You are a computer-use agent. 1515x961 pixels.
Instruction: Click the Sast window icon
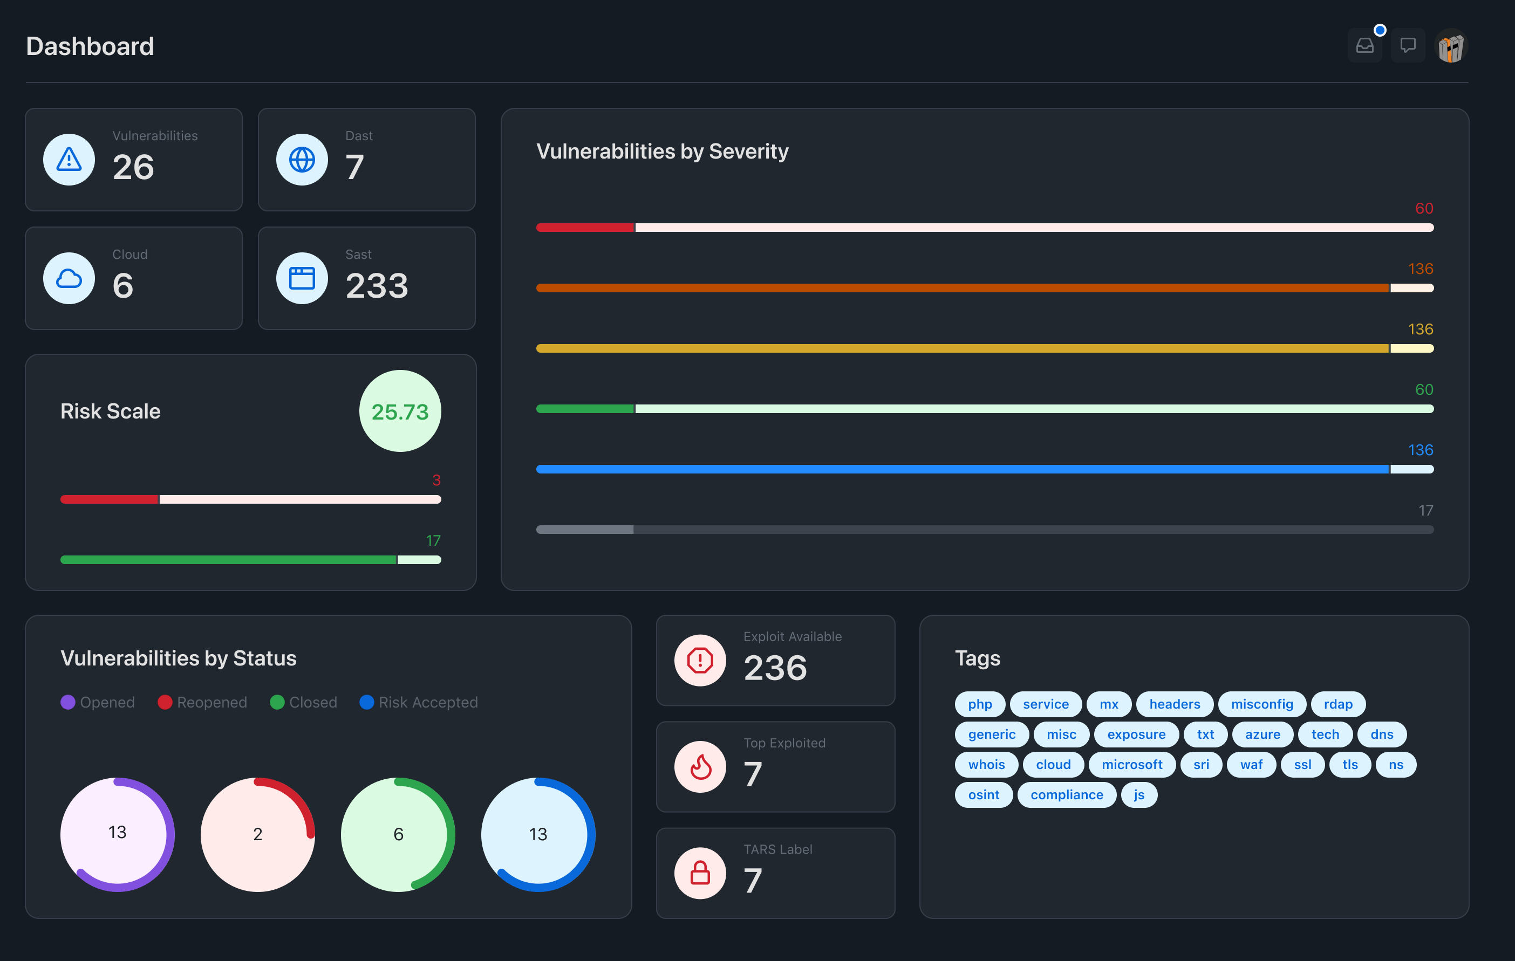302,279
